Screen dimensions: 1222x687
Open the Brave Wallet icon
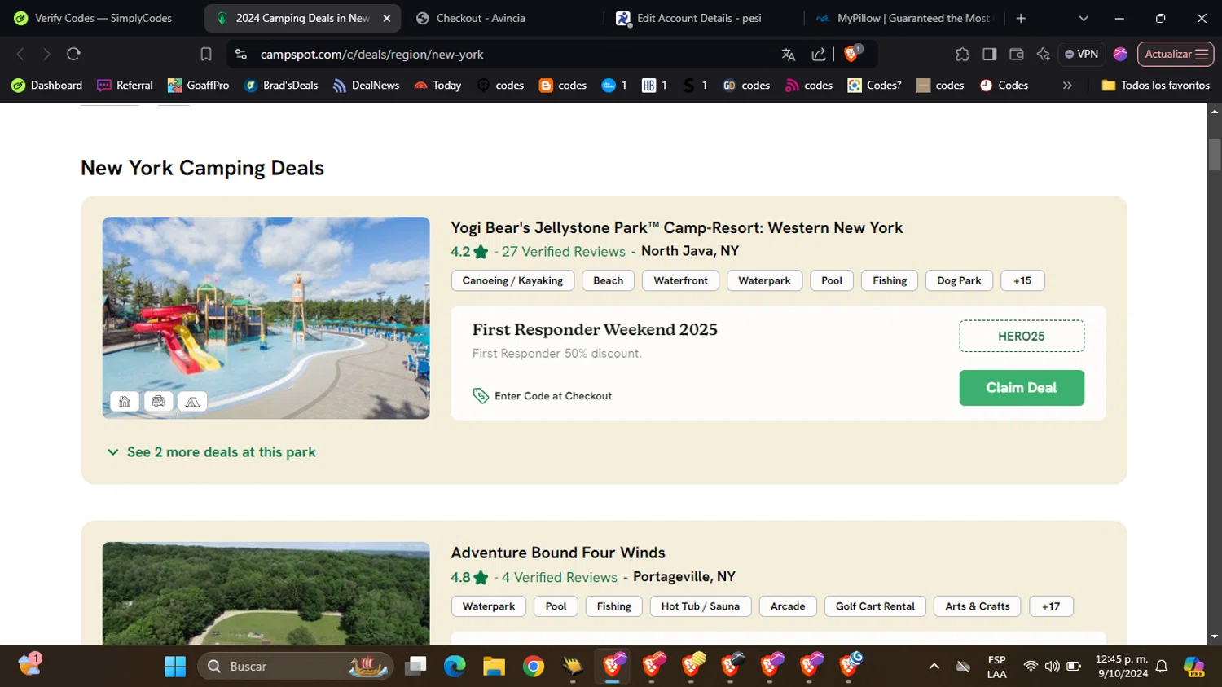point(1016,54)
